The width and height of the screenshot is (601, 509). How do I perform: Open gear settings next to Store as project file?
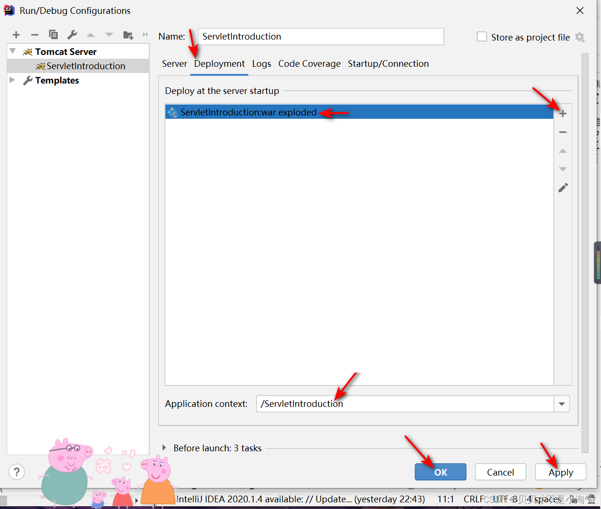(580, 37)
